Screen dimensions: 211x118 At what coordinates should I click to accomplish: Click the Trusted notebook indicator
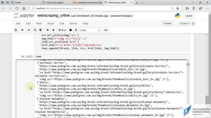click(x=167, y=23)
